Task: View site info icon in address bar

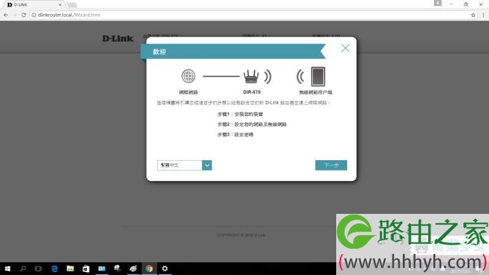Action: pos(34,15)
